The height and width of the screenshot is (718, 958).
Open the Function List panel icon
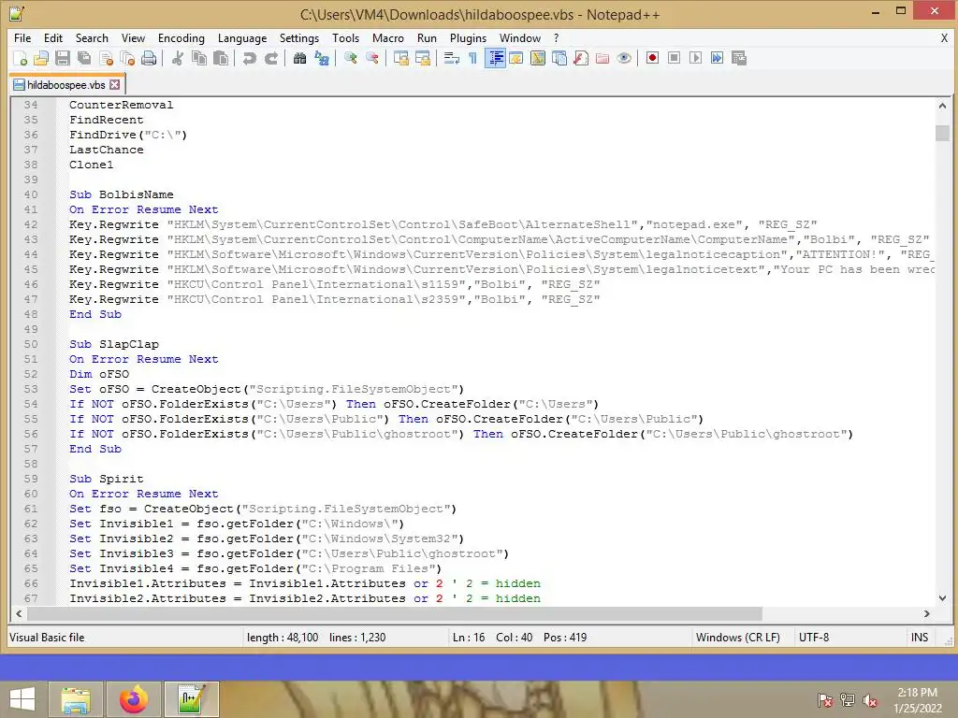[x=581, y=58]
